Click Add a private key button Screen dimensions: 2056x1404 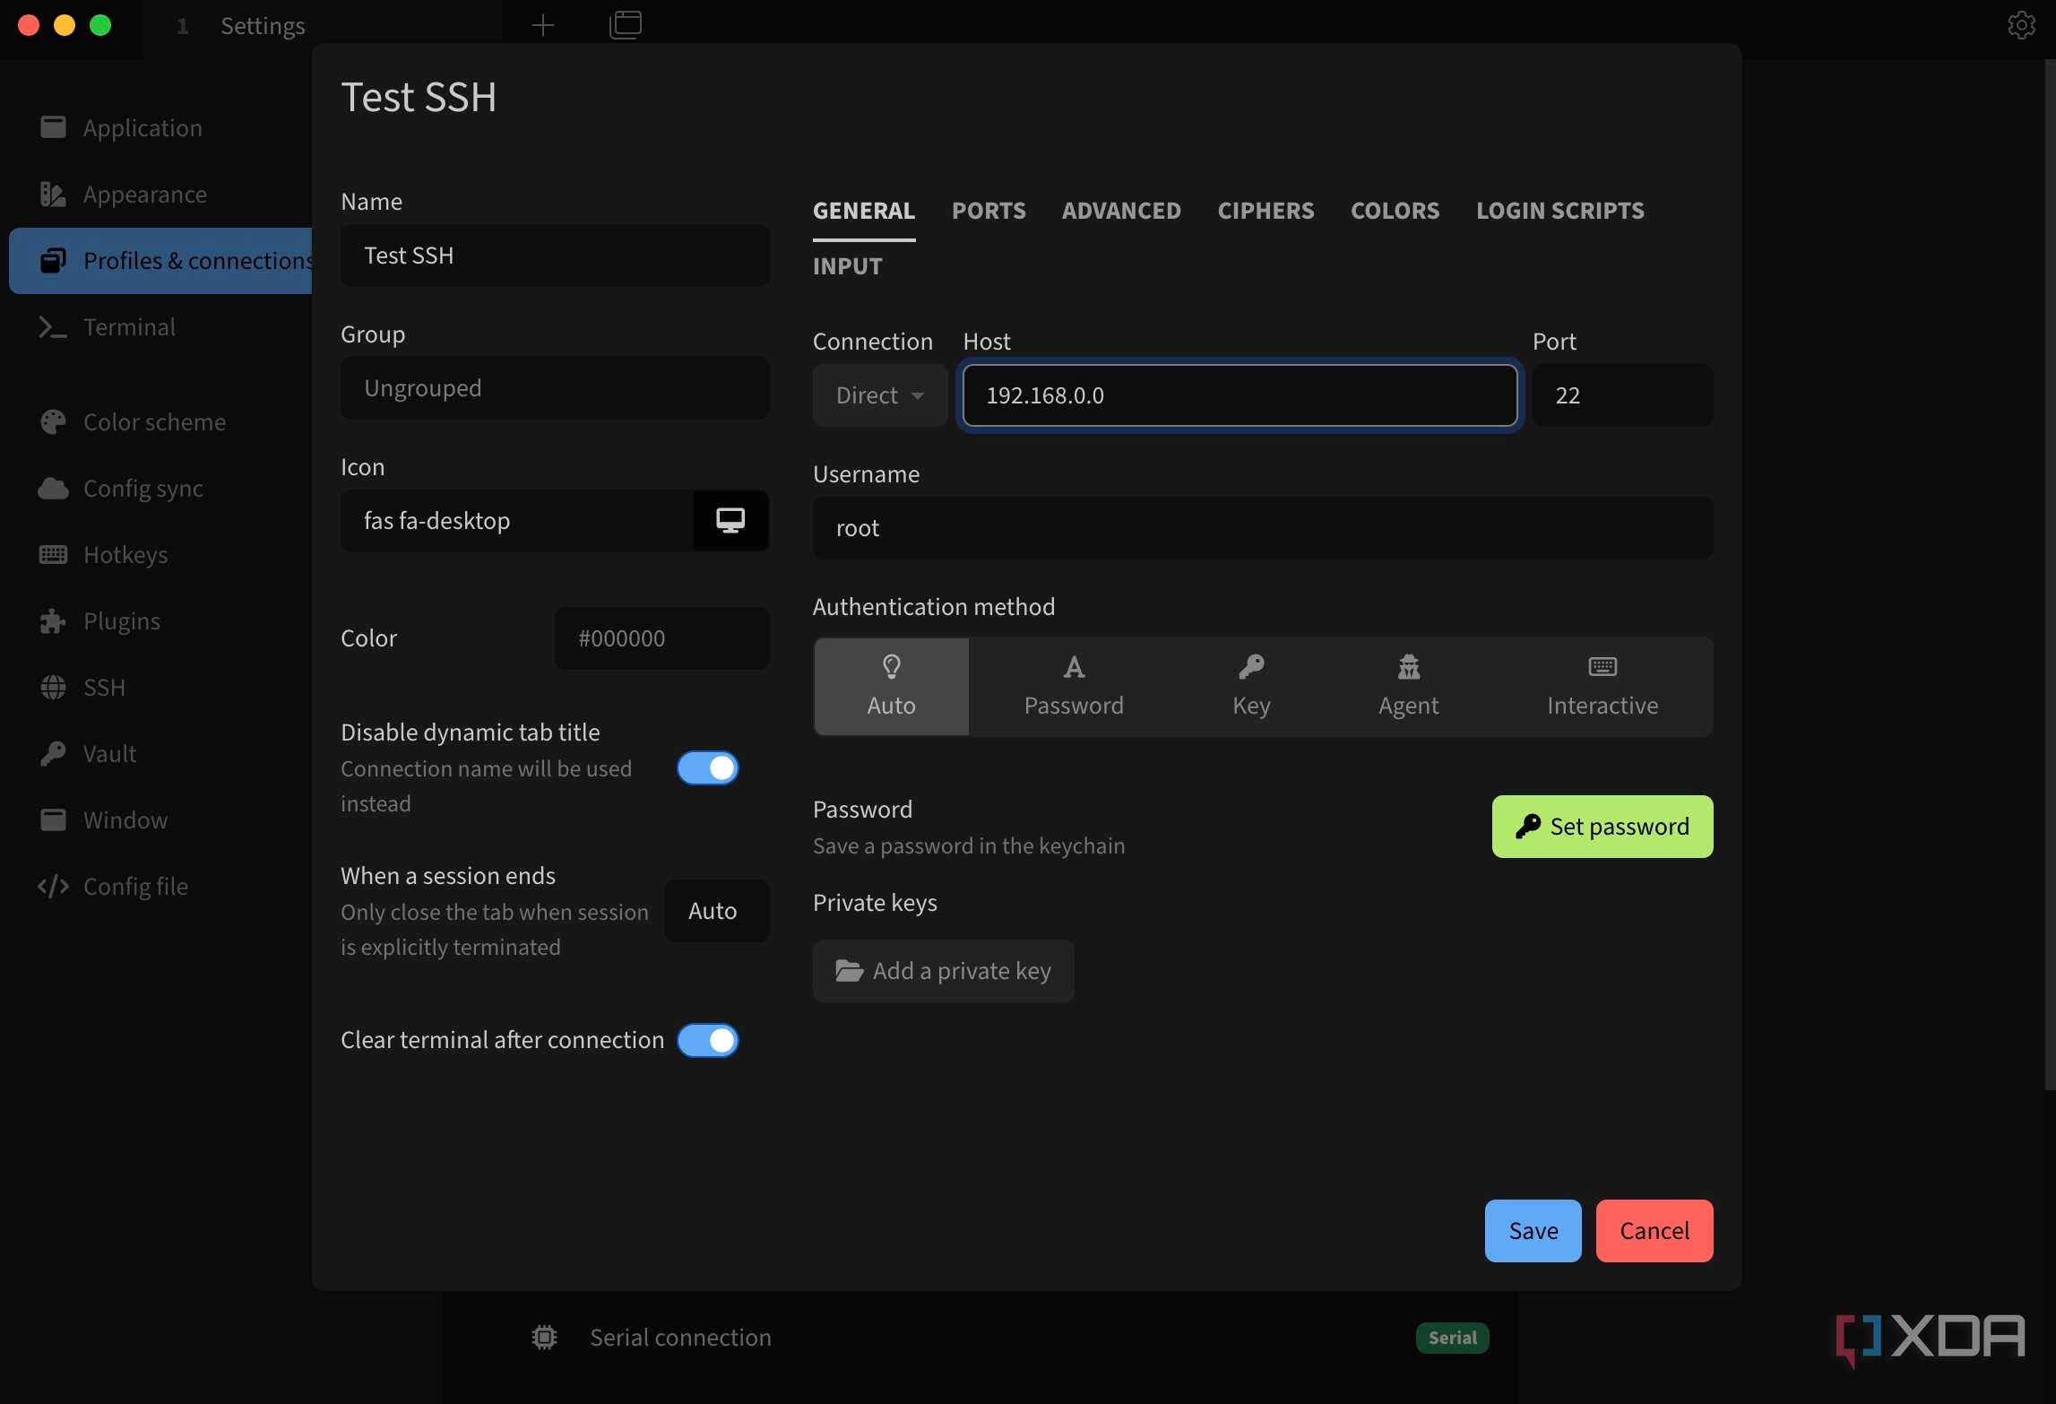(943, 971)
